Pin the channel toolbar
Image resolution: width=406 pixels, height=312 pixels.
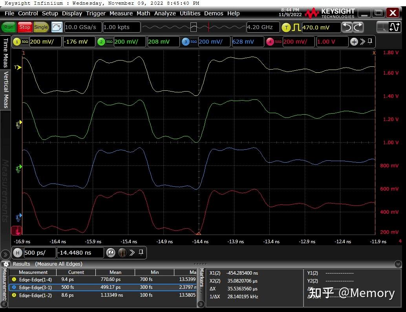370,41
